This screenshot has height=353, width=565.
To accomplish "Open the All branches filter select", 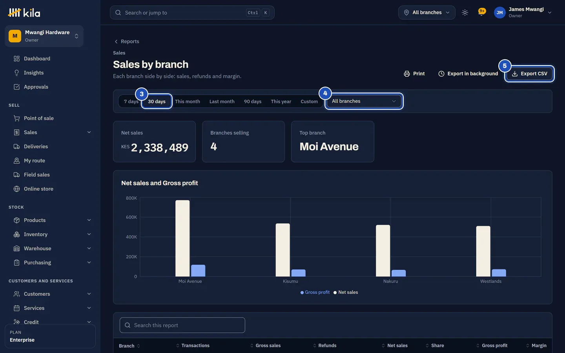I will (x=364, y=101).
